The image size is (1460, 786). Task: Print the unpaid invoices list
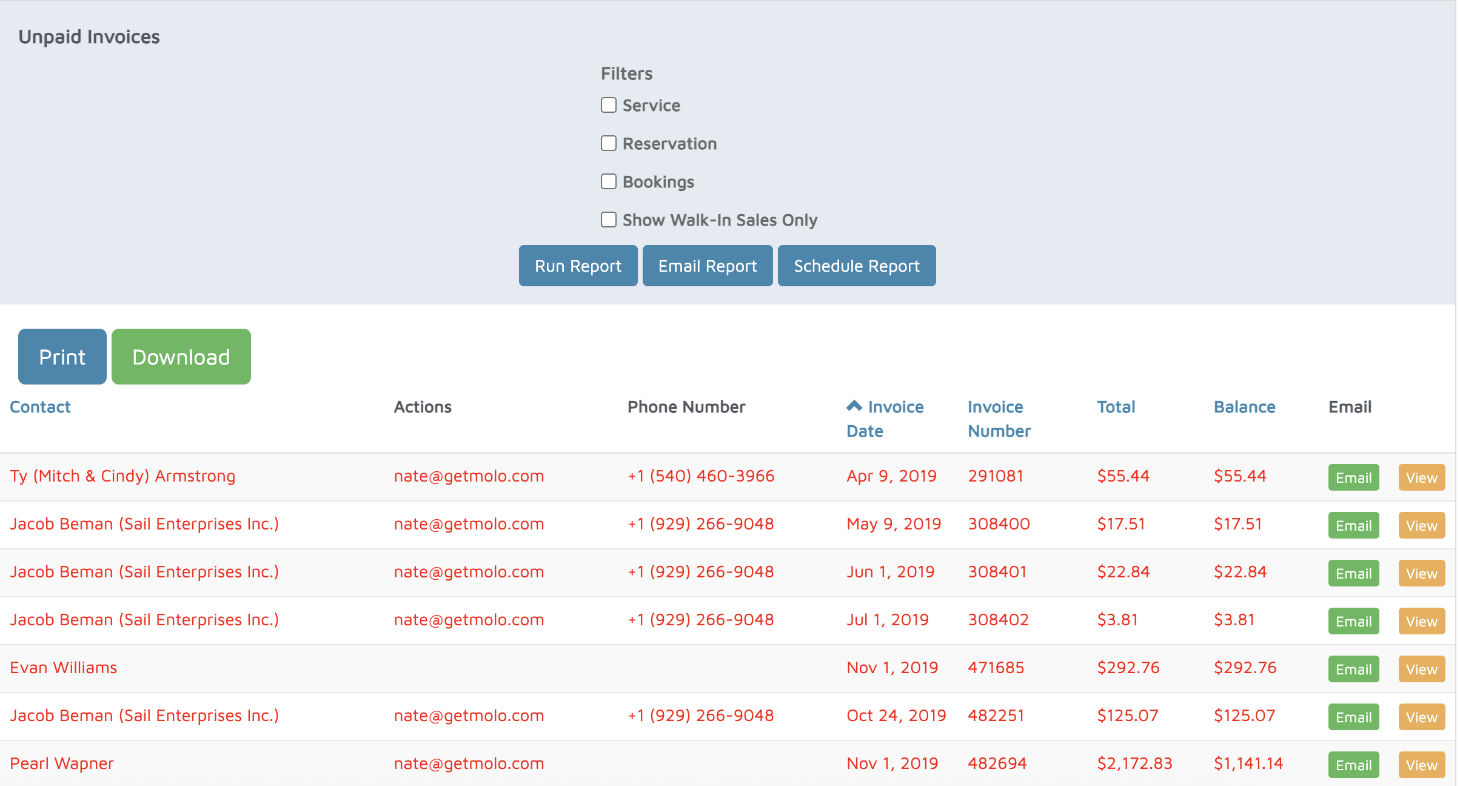pos(62,357)
